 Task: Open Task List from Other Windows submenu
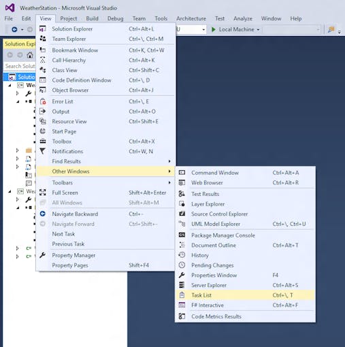(x=245, y=295)
